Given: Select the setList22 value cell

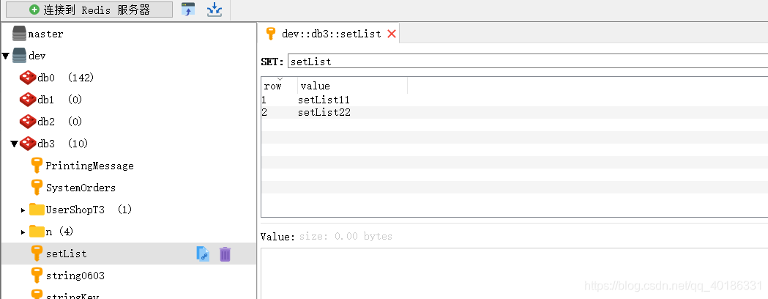Looking at the screenshot, I should [x=324, y=113].
